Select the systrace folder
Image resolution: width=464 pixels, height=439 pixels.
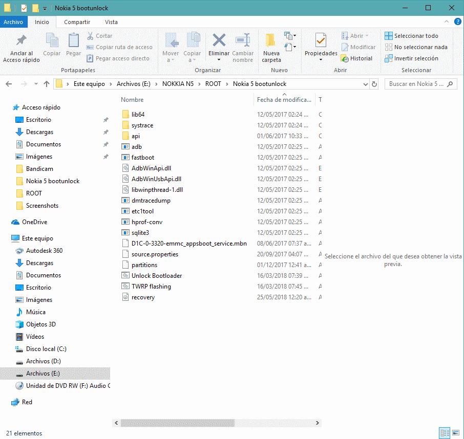(x=142, y=125)
